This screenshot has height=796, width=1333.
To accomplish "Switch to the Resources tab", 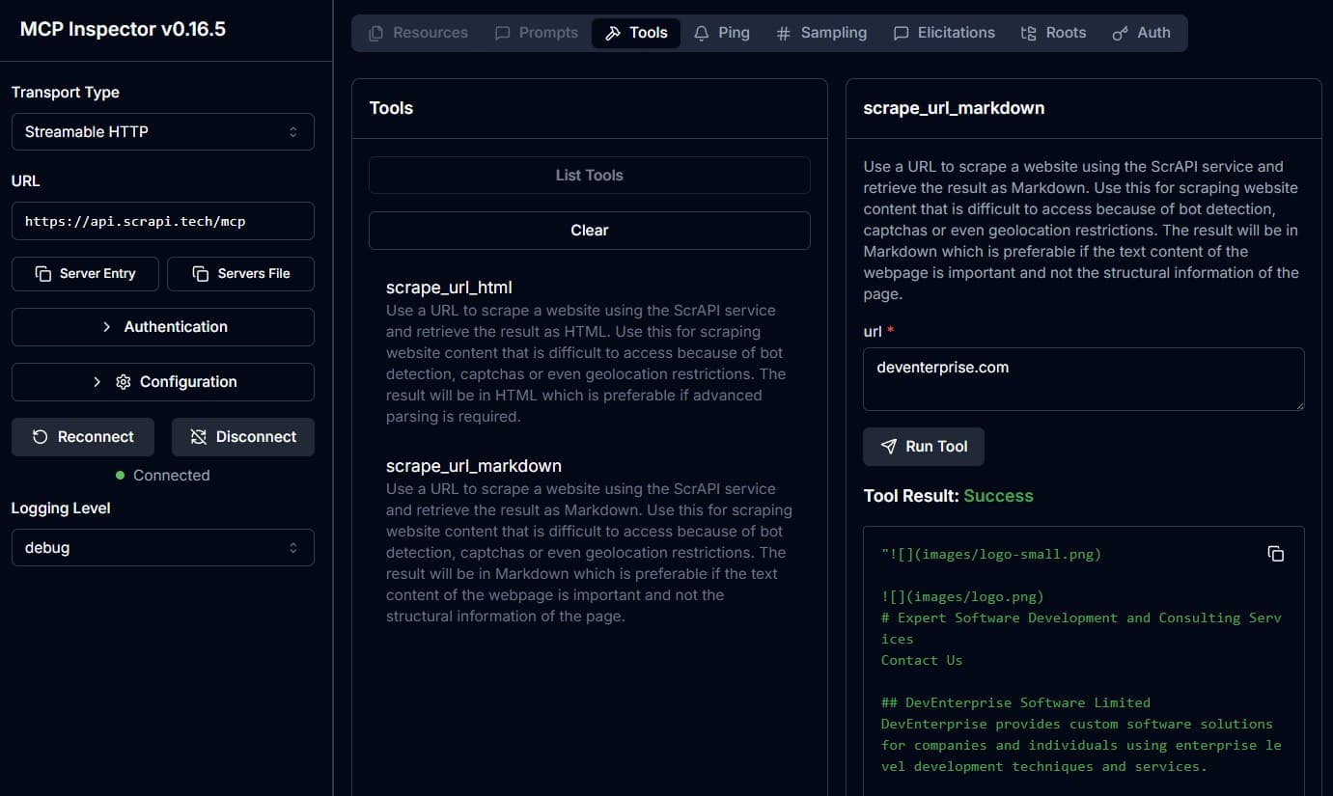I will [x=418, y=32].
